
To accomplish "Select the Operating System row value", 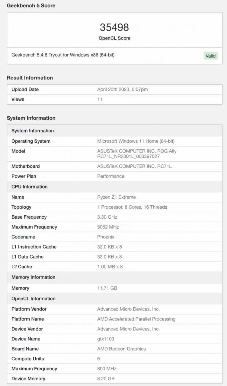I will pos(136,141).
